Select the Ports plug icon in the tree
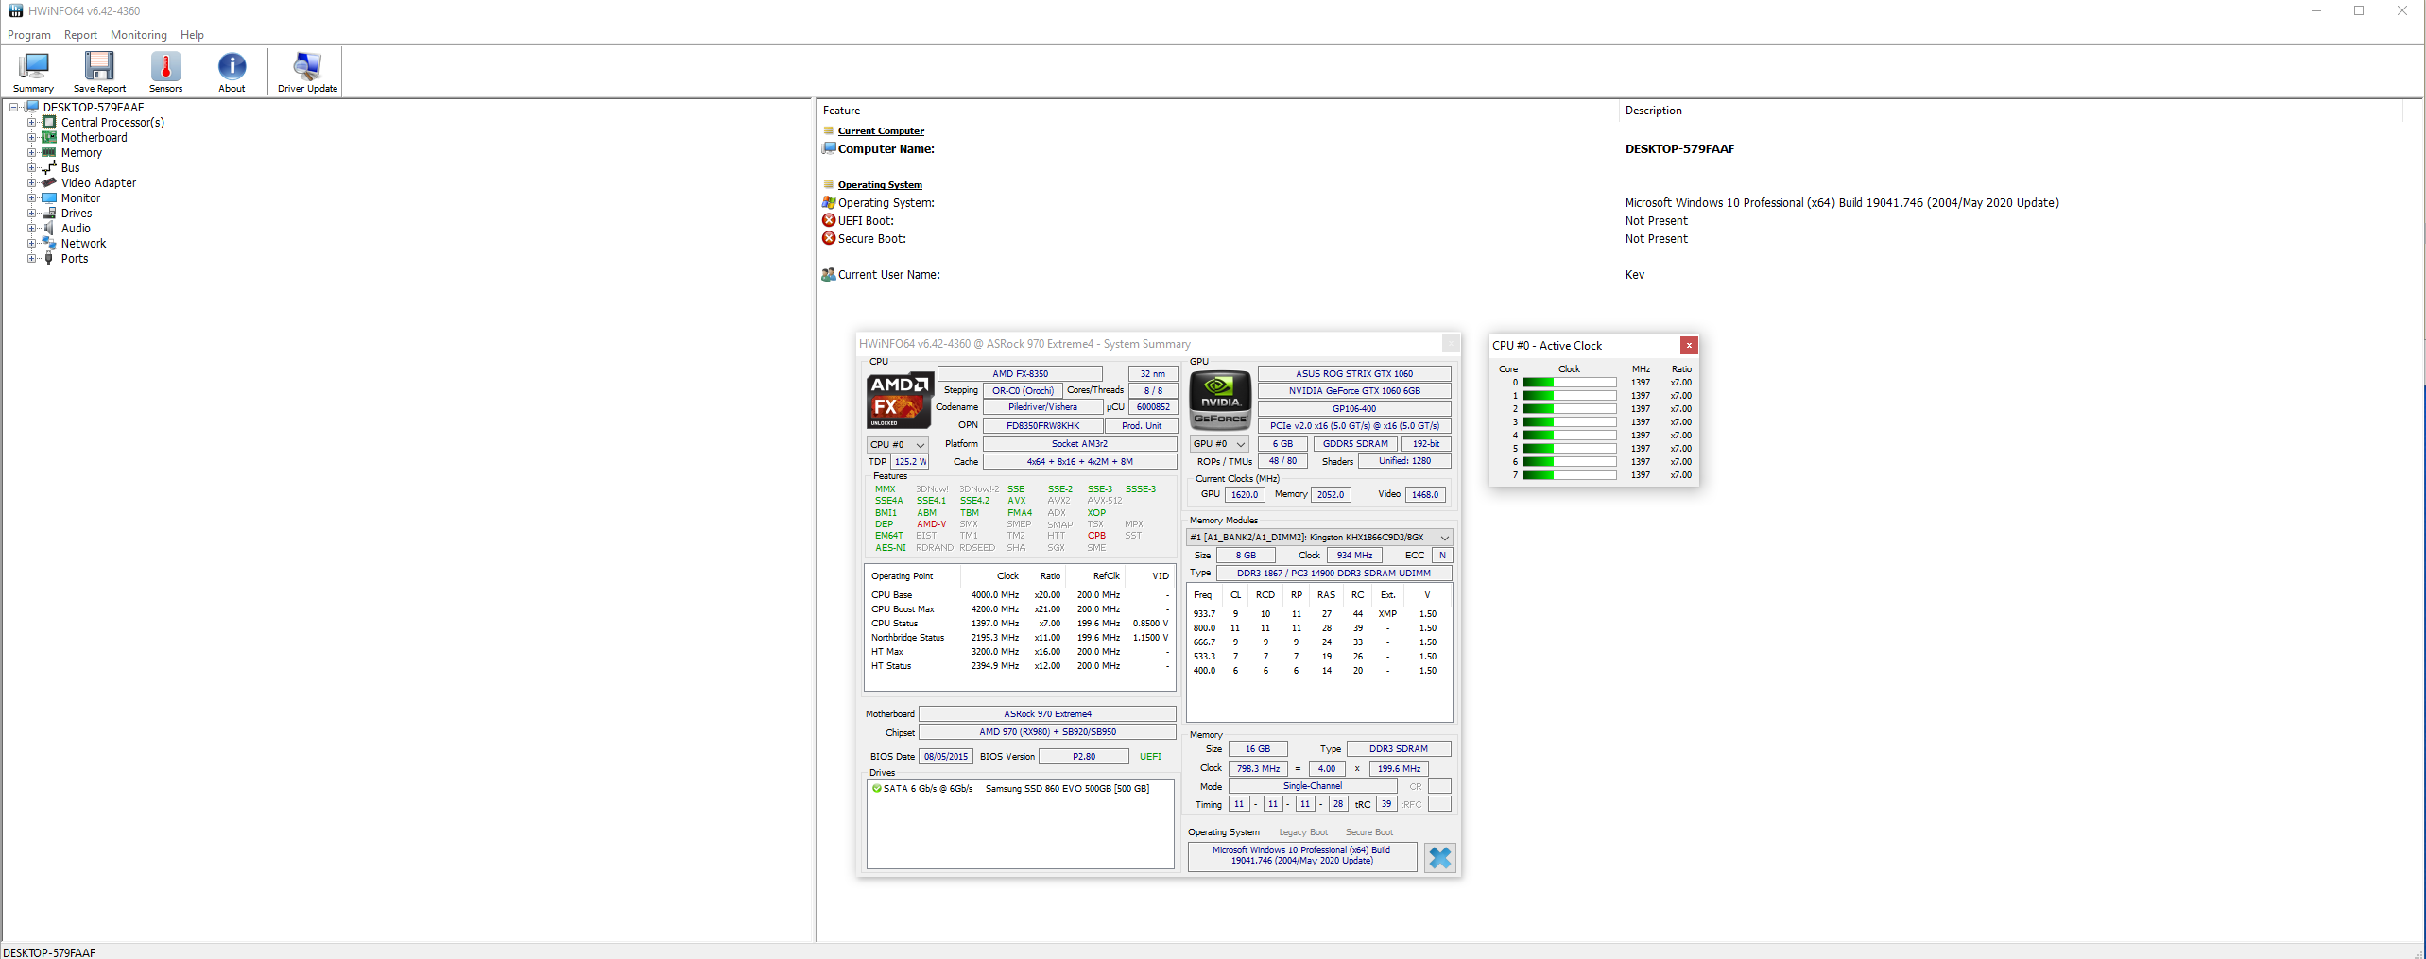 coord(49,259)
